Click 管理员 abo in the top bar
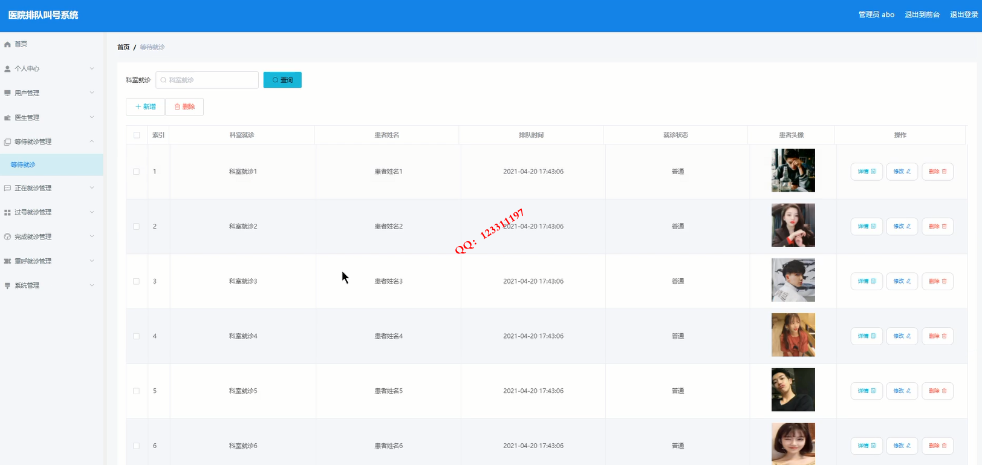Image resolution: width=982 pixels, height=465 pixels. (x=876, y=15)
